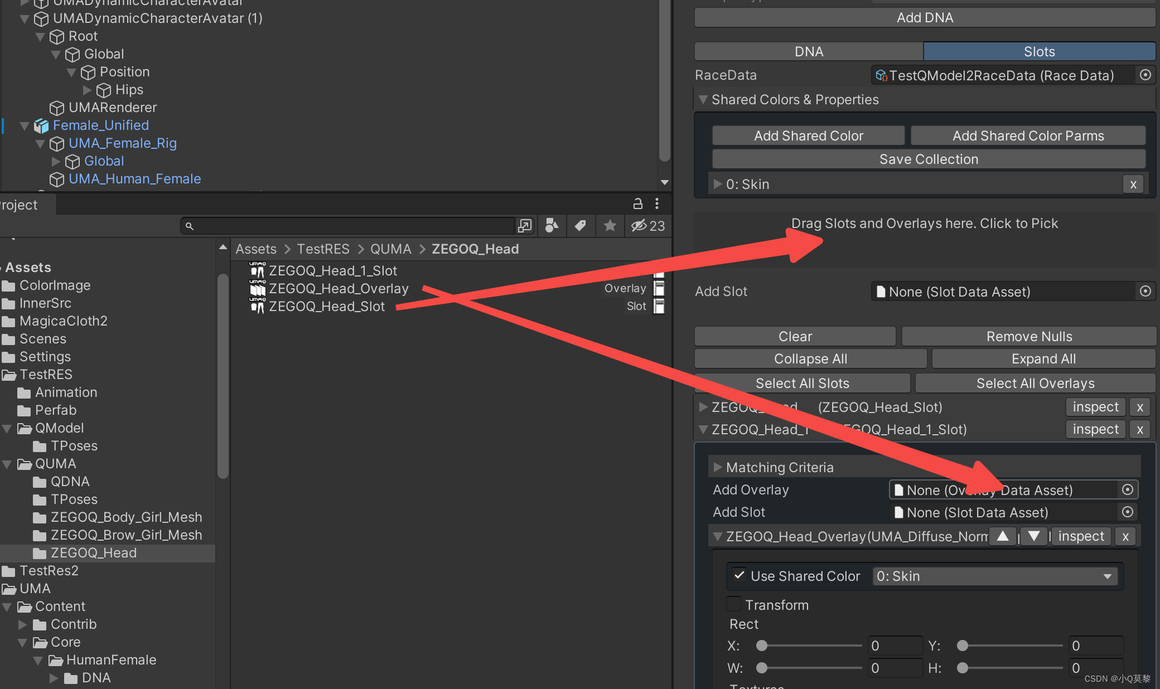Click the lock icon in Project window header
The height and width of the screenshot is (689, 1160).
pos(637,203)
